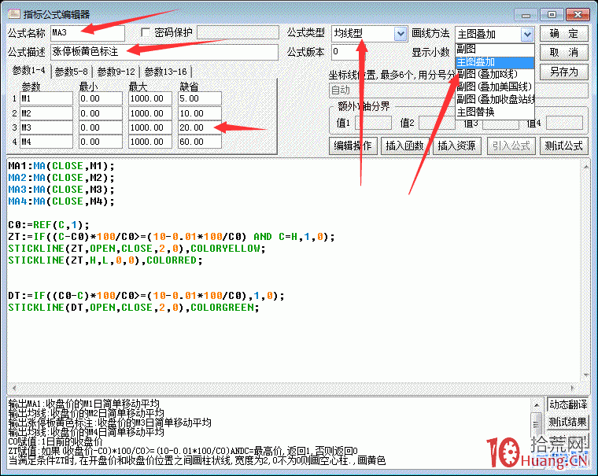Click the 公式名称 field containing MA3
The width and height of the screenshot is (598, 476).
click(87, 33)
